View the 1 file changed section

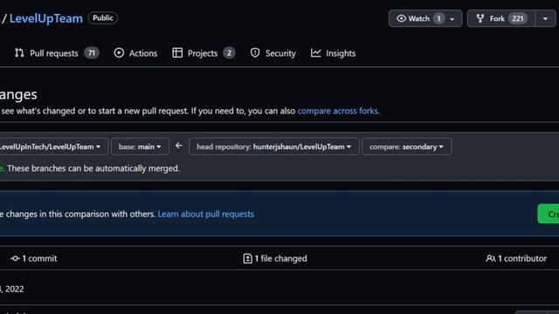click(275, 258)
